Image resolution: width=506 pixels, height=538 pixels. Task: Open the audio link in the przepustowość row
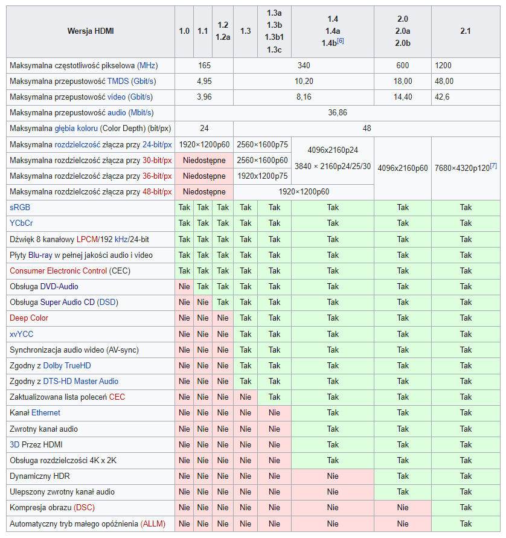pos(117,113)
